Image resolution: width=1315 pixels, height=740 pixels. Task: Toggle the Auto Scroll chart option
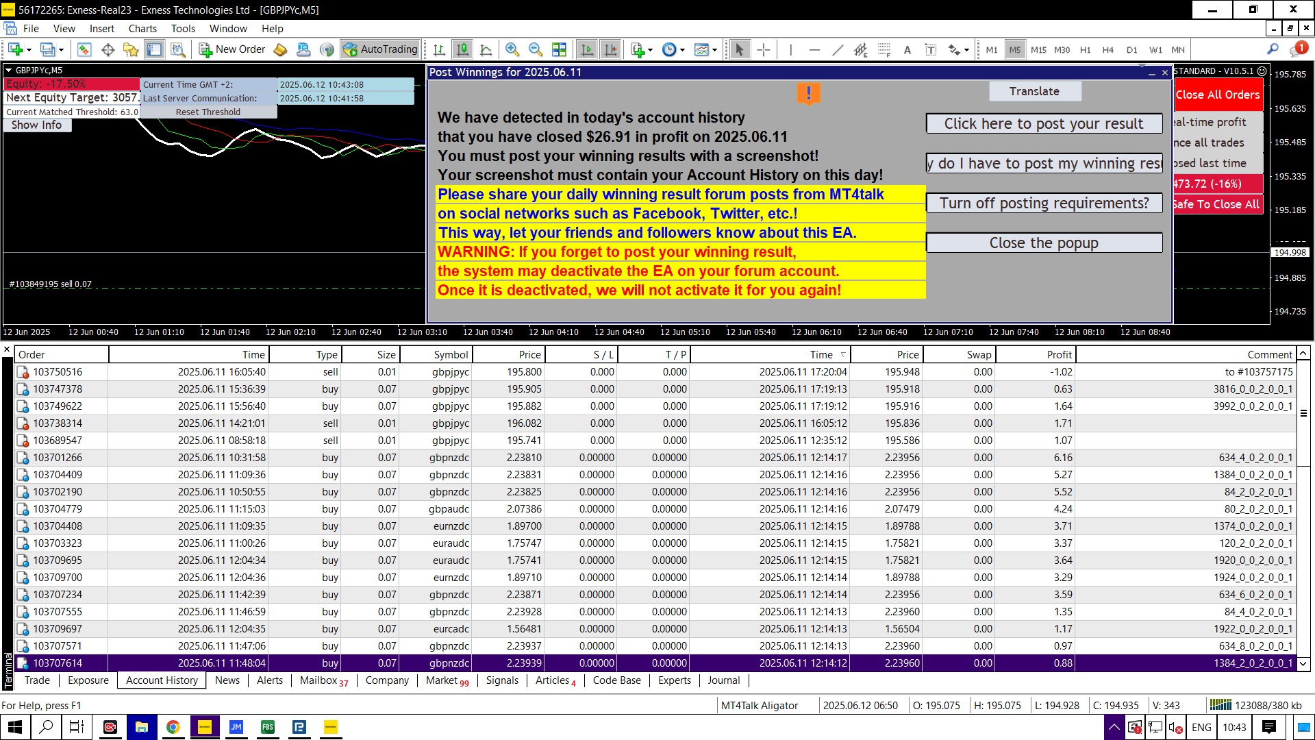click(587, 49)
